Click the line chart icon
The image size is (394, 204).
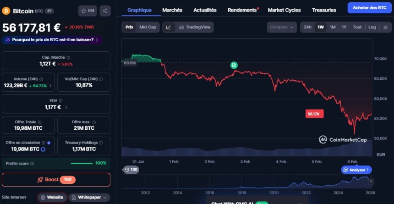click(169, 27)
